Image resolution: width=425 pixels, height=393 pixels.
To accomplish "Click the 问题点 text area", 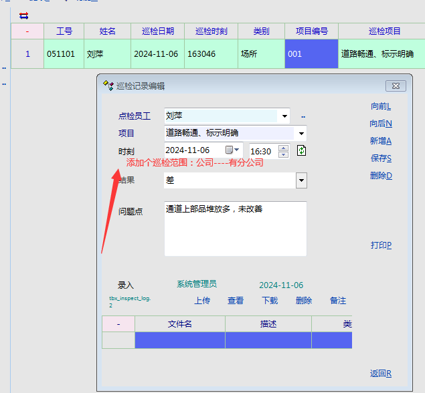I will (x=235, y=229).
